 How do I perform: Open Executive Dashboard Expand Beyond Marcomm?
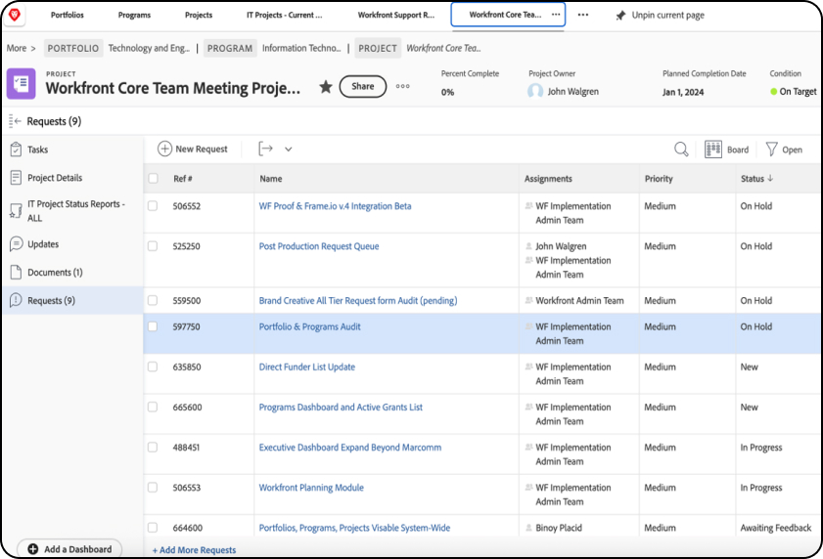pos(350,448)
